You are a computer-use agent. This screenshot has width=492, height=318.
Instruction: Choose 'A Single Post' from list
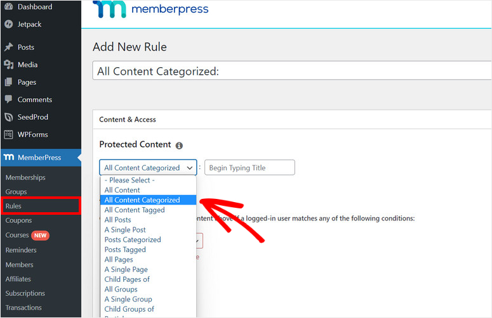[x=125, y=229]
